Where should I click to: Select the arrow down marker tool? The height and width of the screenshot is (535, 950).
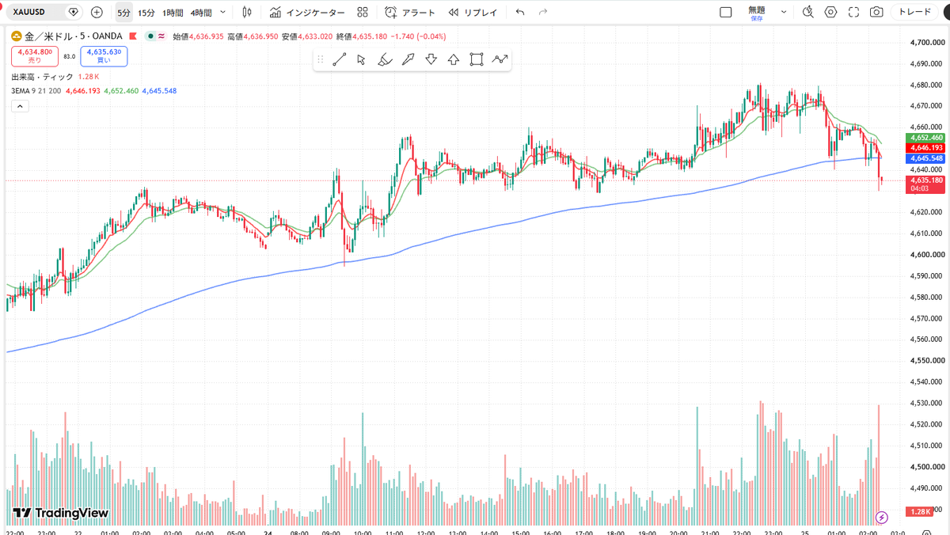pos(431,59)
